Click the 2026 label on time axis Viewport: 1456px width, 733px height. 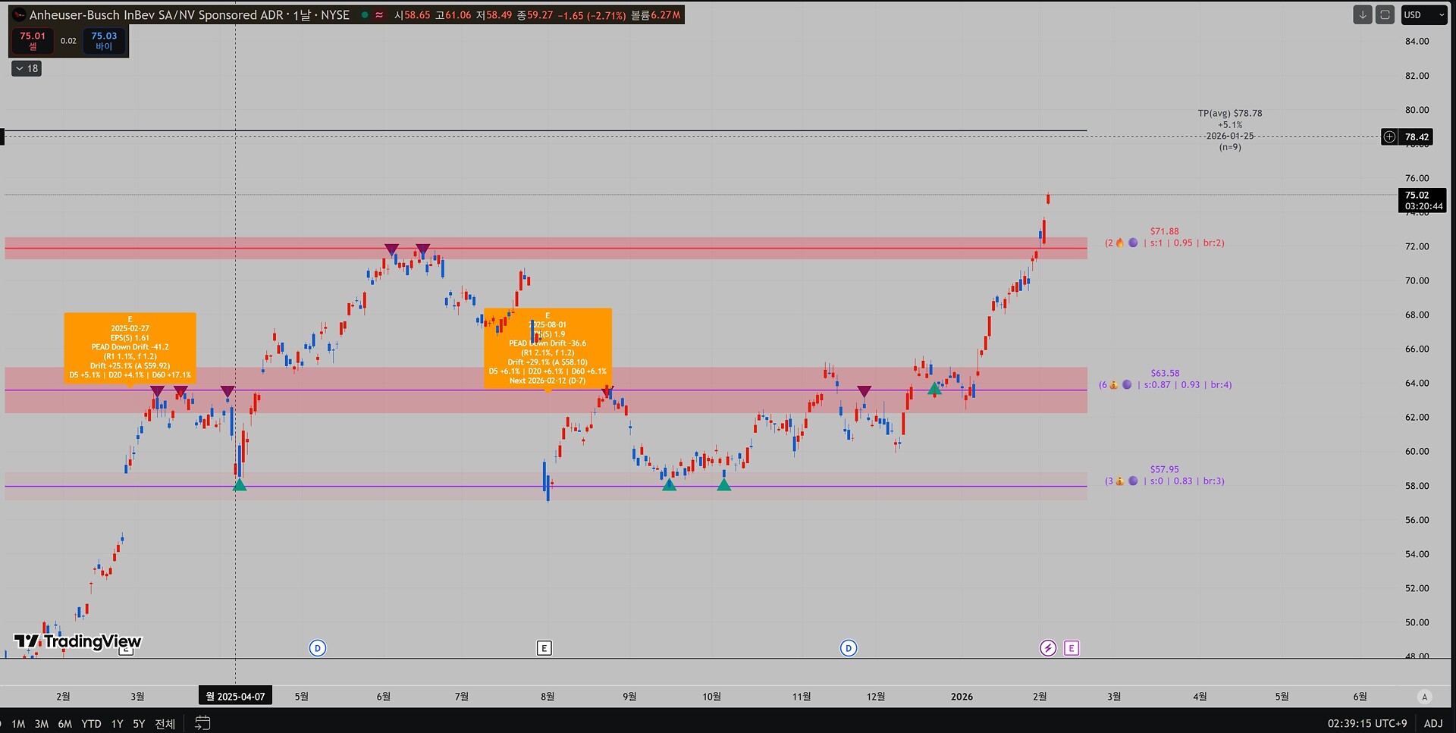[x=962, y=697]
